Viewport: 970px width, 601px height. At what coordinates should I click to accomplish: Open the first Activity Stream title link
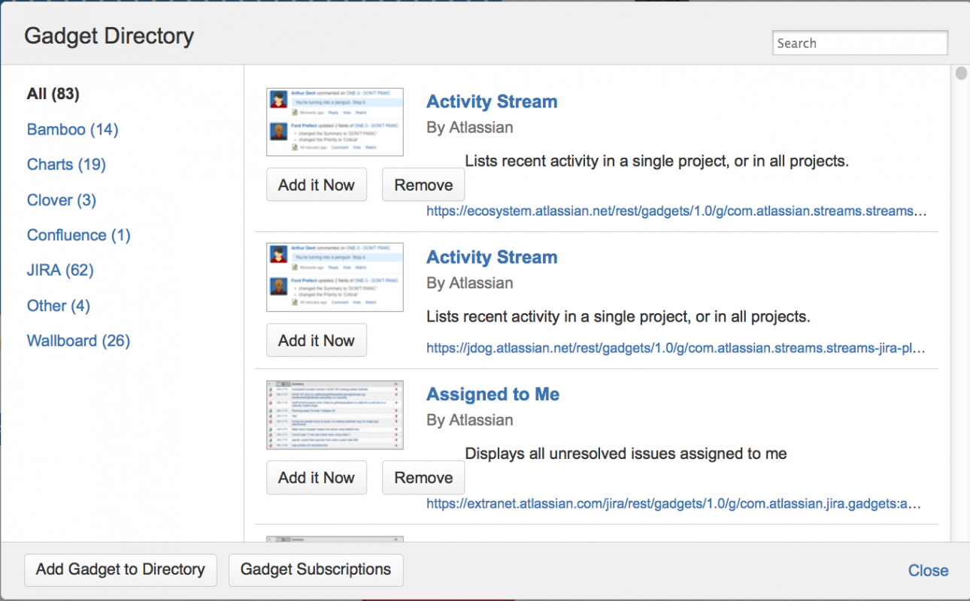click(492, 101)
